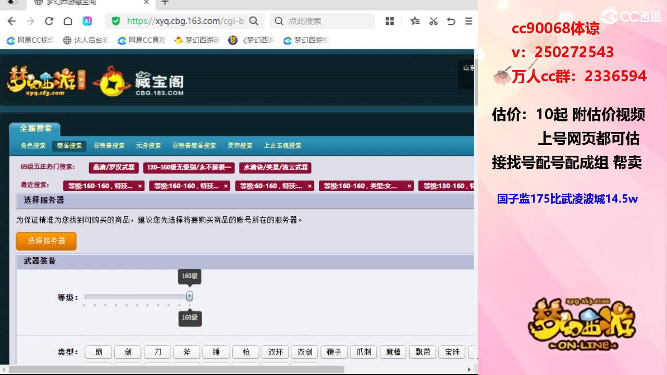Image resolution: width=667 pixels, height=375 pixels.
Task: Click the 点此搜索 search box
Action: pyautogui.click(x=323, y=21)
